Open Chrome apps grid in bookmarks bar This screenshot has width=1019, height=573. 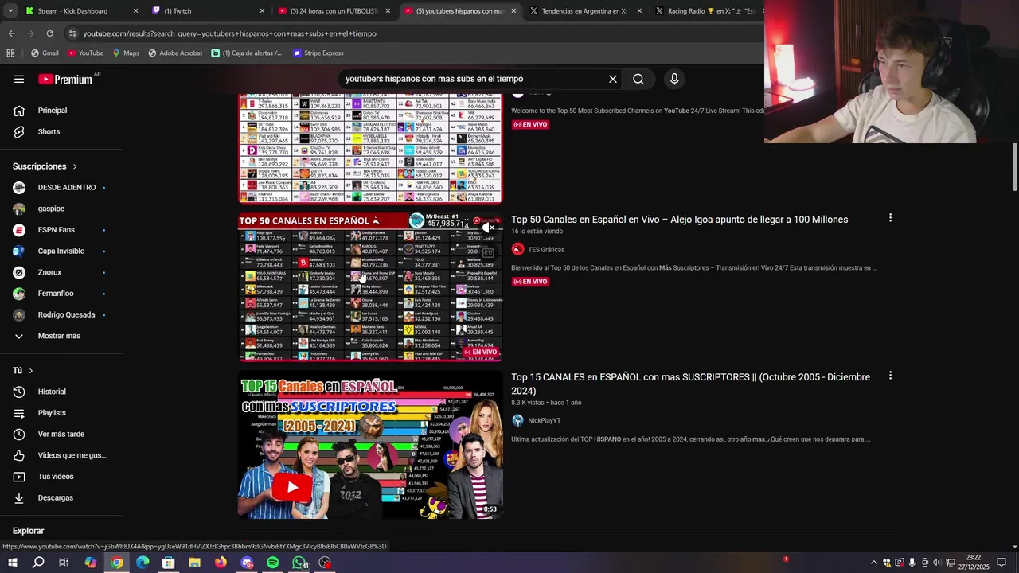point(10,53)
